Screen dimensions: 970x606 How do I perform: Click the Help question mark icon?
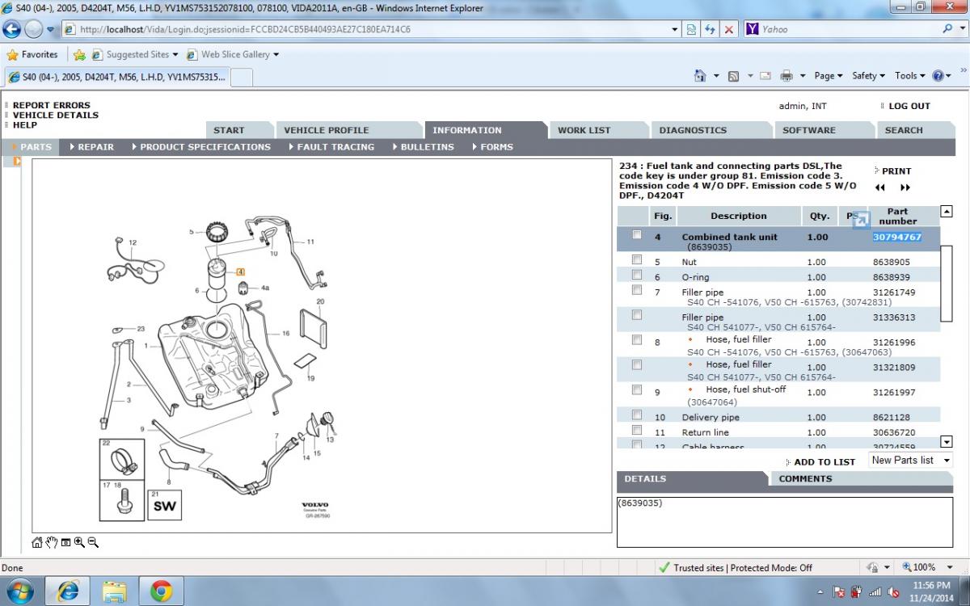click(x=938, y=76)
